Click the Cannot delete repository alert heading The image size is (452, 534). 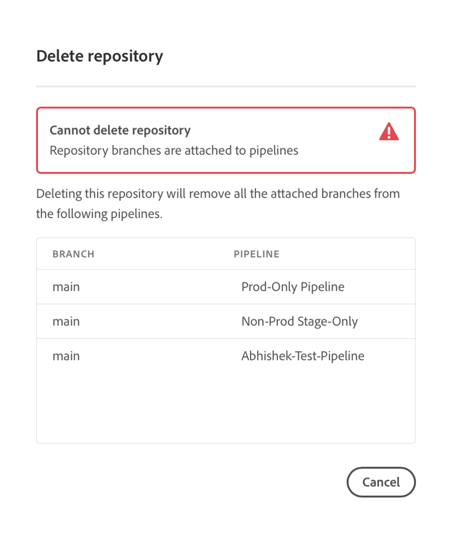click(120, 131)
